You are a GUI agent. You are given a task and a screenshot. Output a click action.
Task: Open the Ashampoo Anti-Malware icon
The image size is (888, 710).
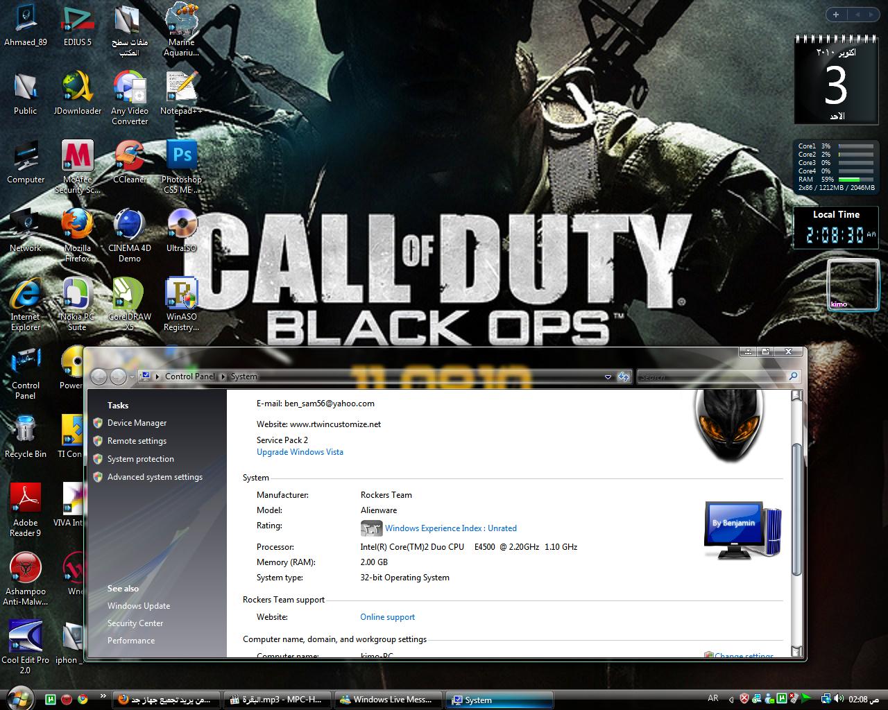26,579
